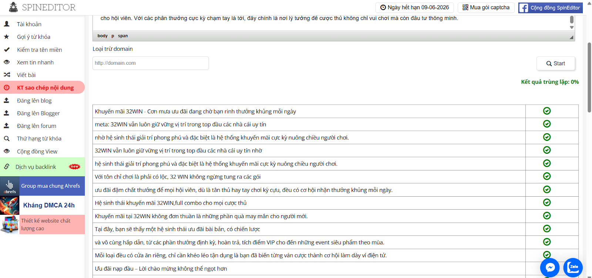The width and height of the screenshot is (592, 278).
Task: Click the SpinEditor logo icon
Action: [13, 7]
